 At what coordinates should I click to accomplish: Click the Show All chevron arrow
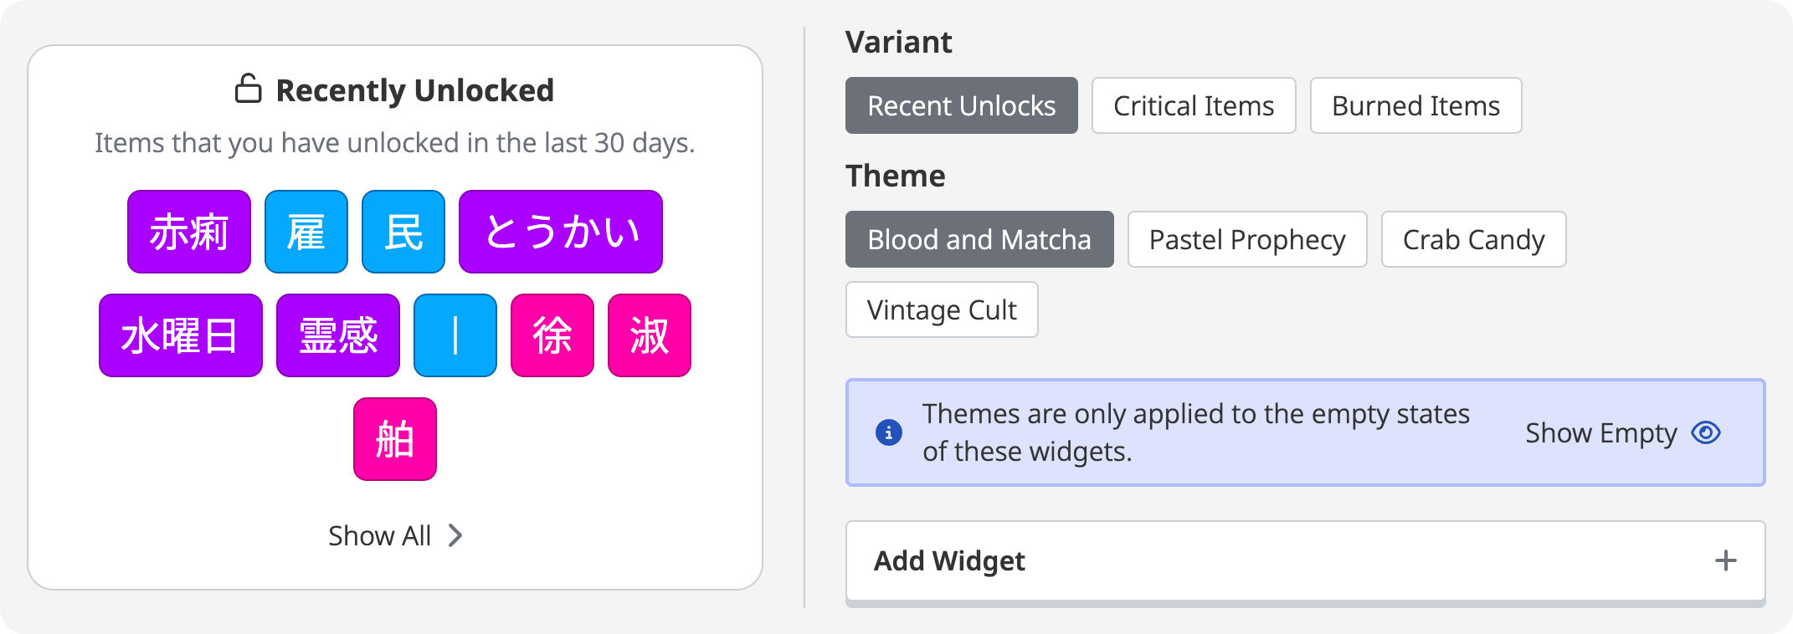click(x=455, y=535)
